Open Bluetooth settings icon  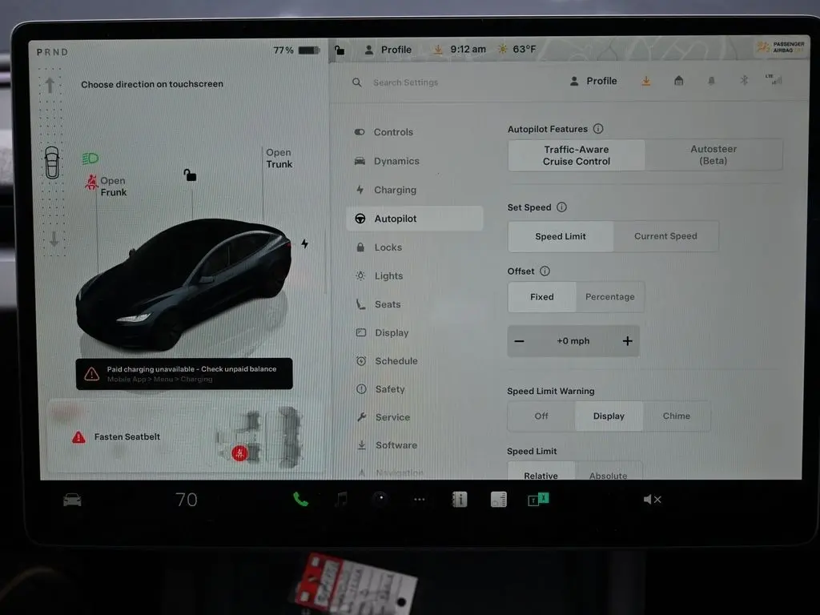(744, 81)
